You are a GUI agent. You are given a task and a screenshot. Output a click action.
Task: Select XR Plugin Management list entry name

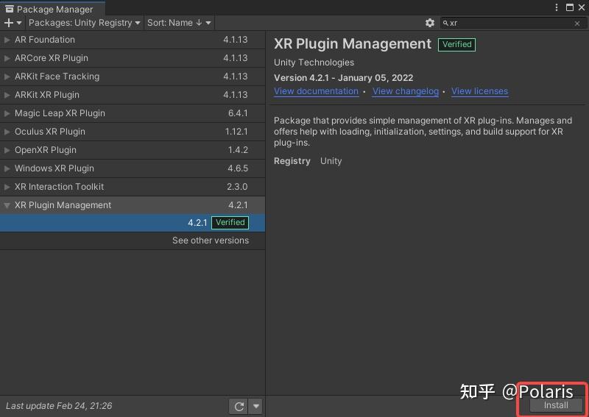coord(63,205)
